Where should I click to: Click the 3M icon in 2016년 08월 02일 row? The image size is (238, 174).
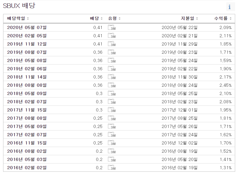click(x=112, y=151)
